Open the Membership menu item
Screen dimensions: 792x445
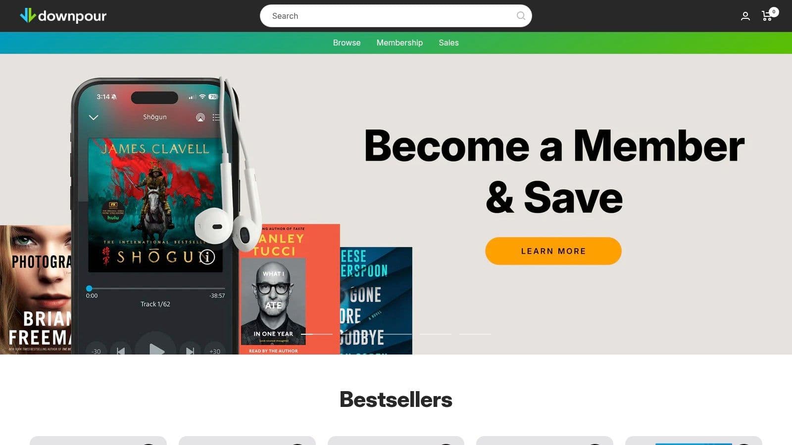pyautogui.click(x=399, y=43)
